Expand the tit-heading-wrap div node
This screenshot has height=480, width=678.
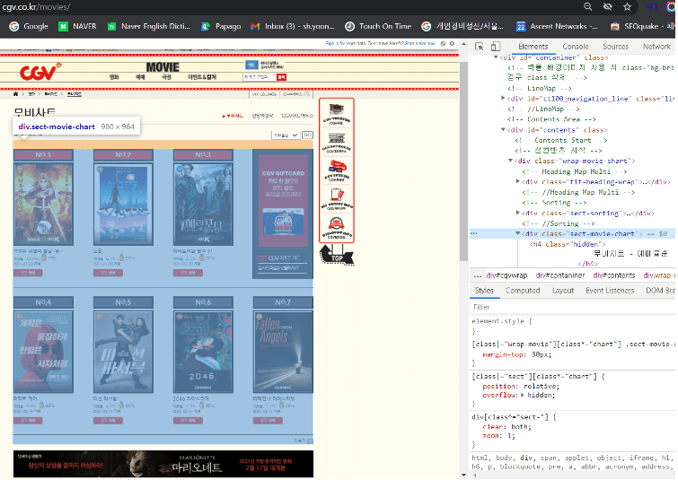coord(517,181)
